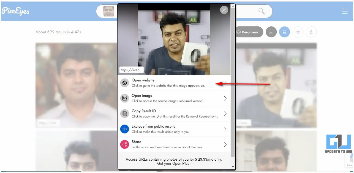Close the result popup
354x173 pixels.
224,10
